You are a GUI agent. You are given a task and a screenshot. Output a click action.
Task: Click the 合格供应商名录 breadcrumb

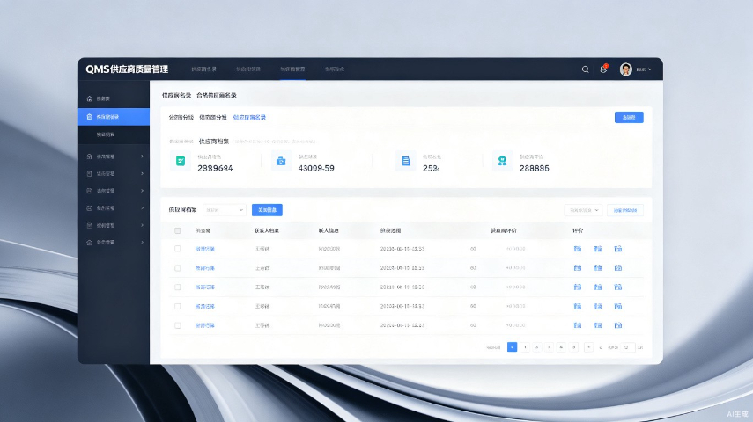point(217,96)
